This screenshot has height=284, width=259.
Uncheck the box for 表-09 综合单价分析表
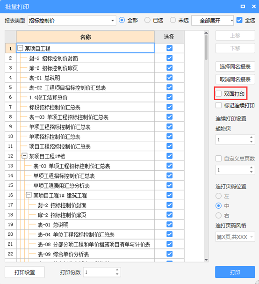[x=169, y=254]
